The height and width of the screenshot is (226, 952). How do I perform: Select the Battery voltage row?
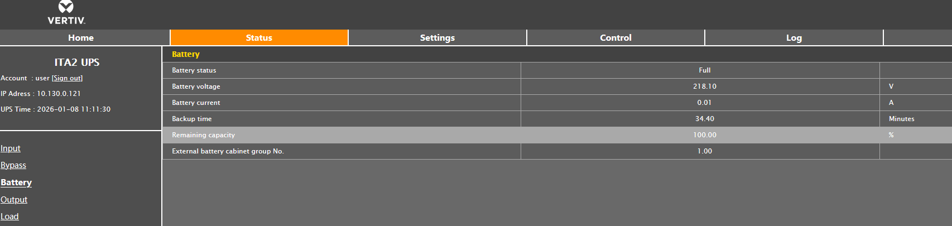pyautogui.click(x=196, y=86)
